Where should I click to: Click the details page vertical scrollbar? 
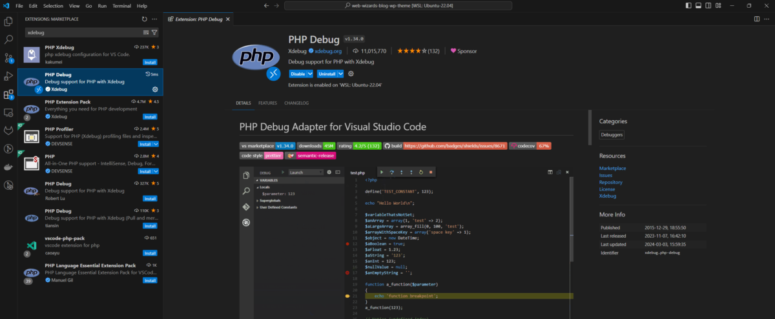click(590, 127)
